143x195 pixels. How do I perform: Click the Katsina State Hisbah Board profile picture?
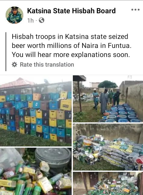(x=14, y=15)
